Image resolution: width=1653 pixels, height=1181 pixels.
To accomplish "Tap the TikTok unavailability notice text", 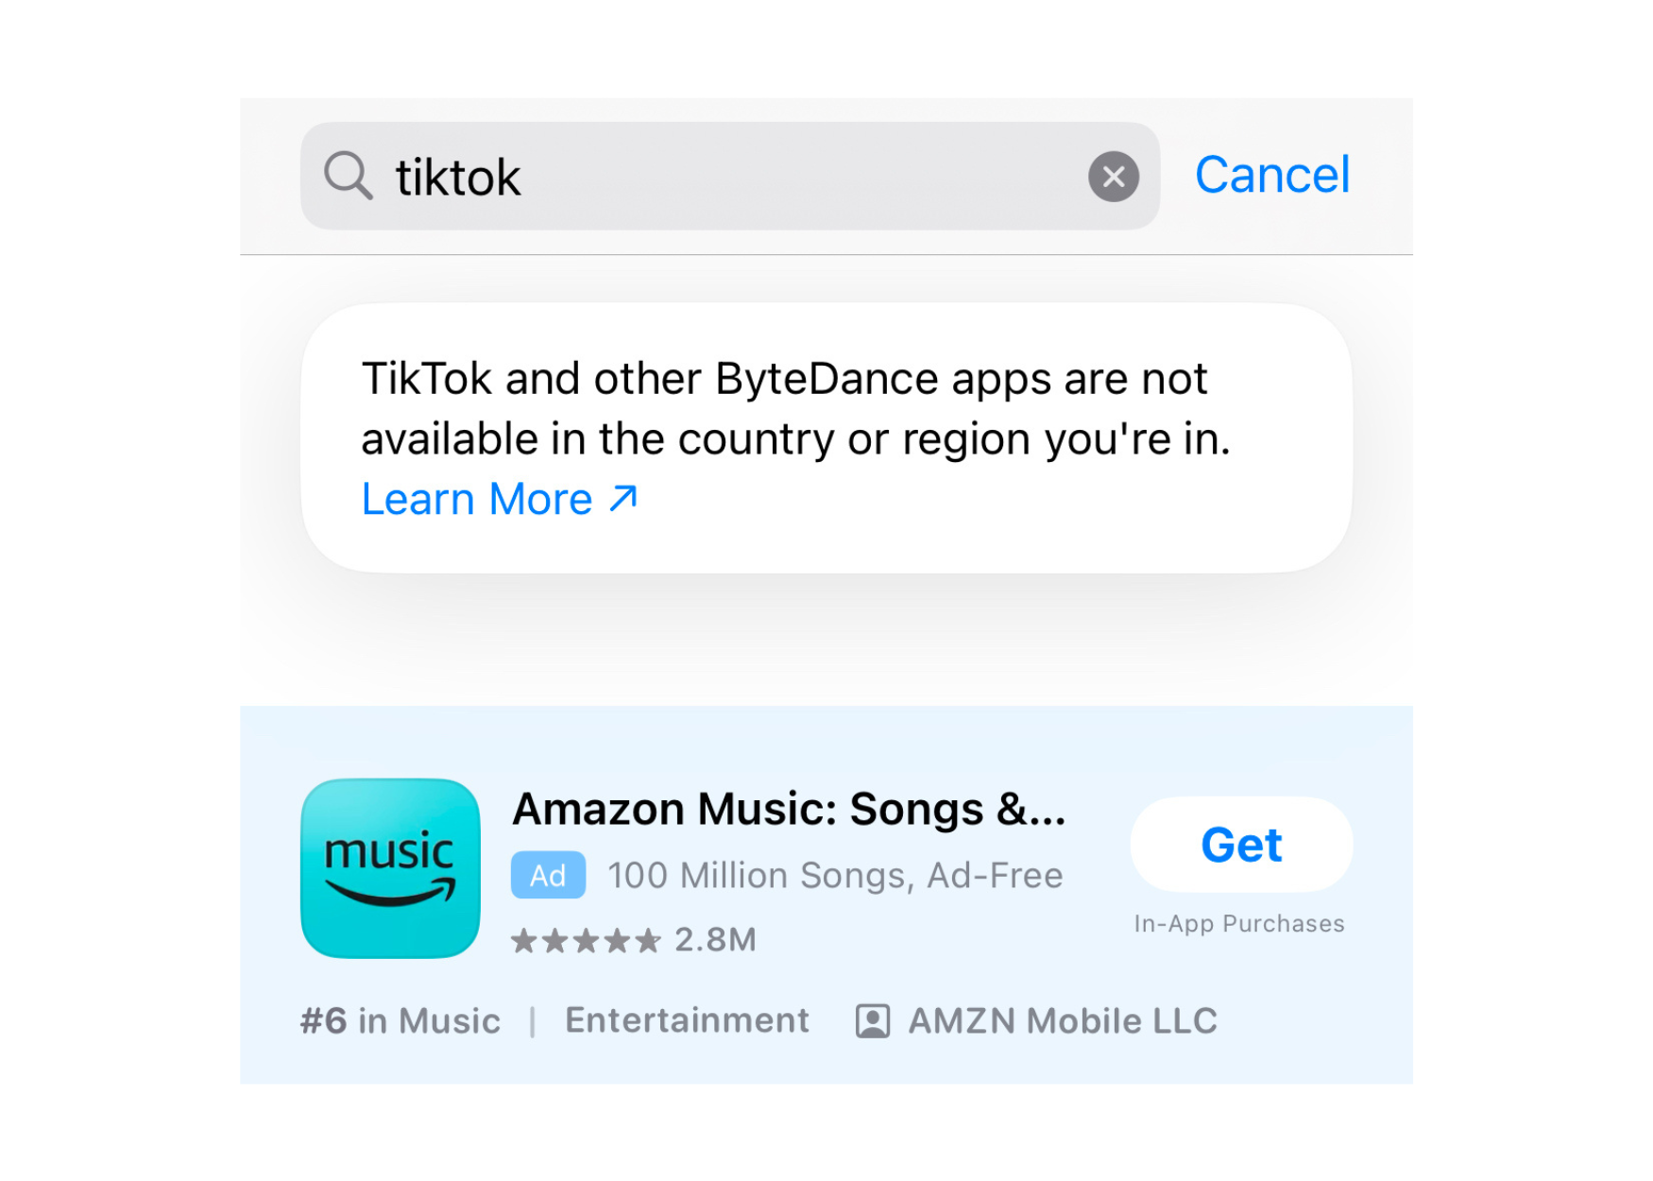I will click(795, 408).
